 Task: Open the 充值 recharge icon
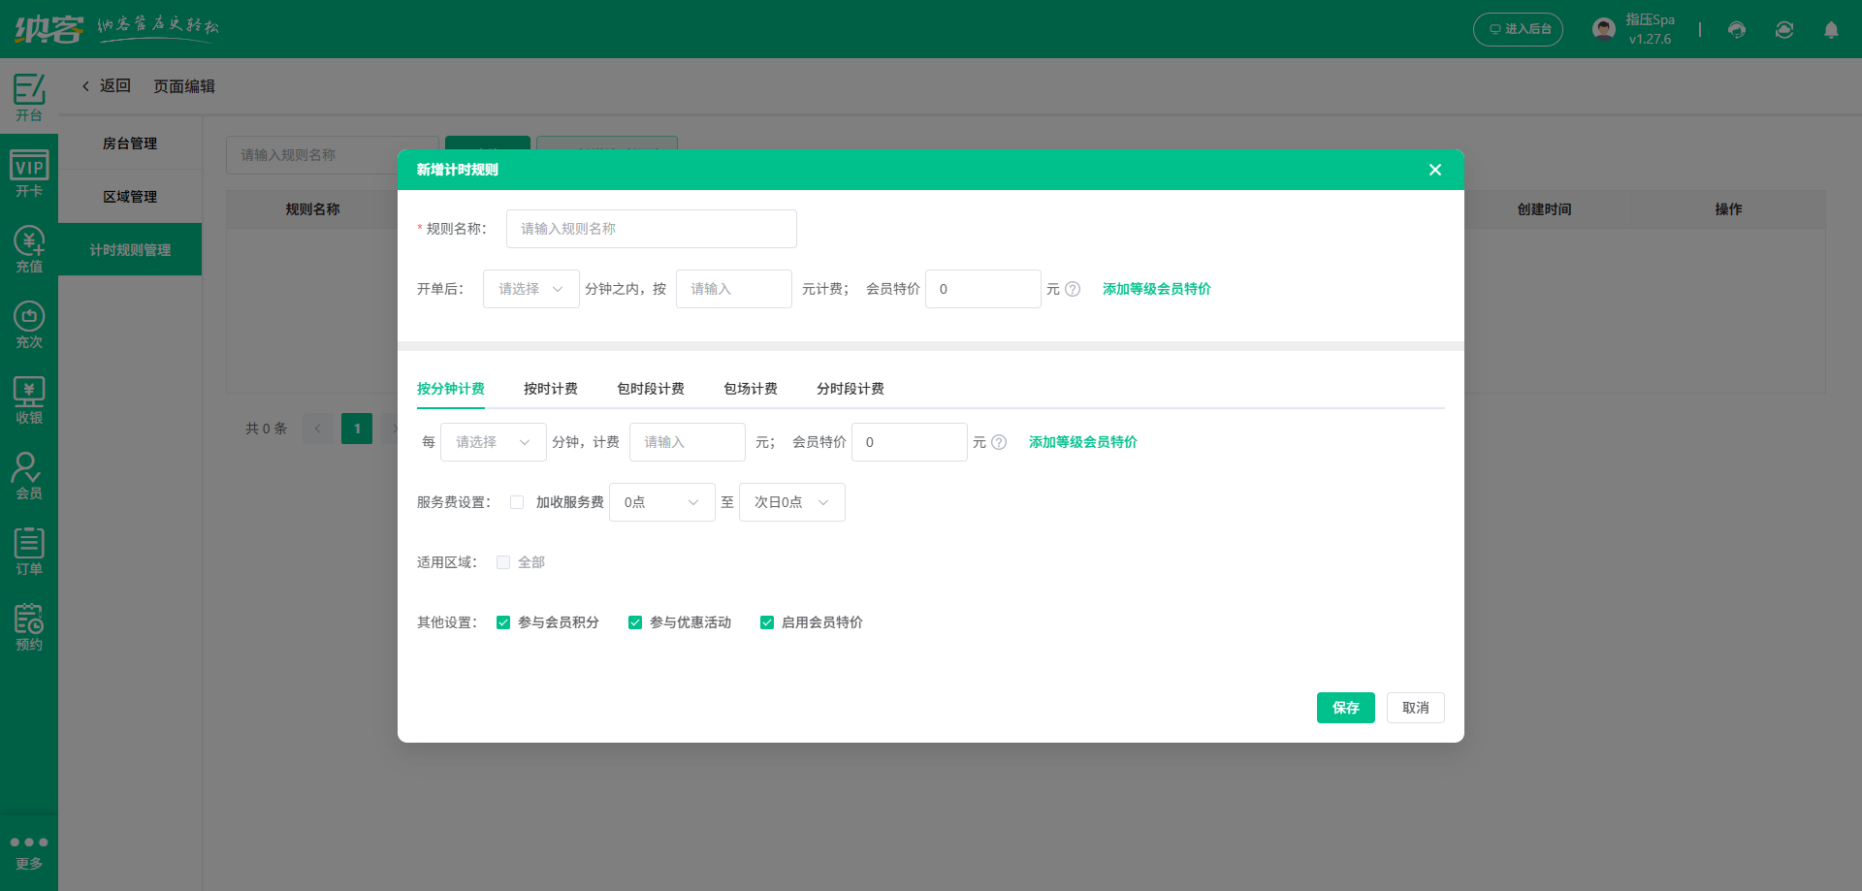(29, 249)
